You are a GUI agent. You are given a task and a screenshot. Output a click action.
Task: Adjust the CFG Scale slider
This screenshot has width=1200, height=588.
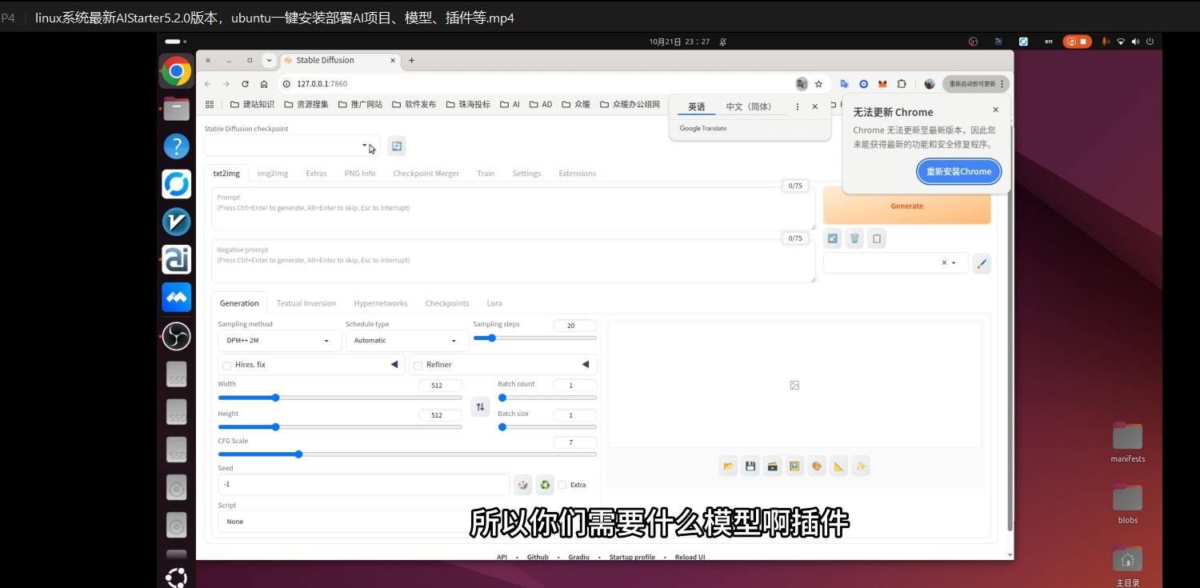[x=407, y=454]
